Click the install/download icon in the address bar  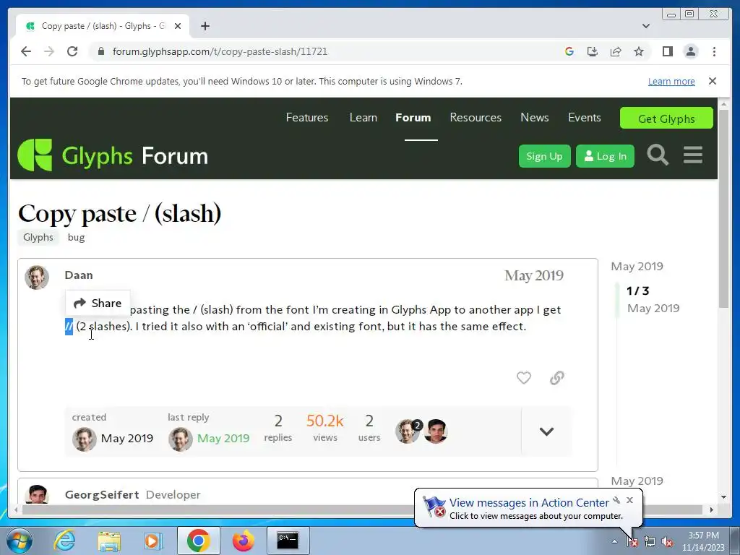point(593,51)
